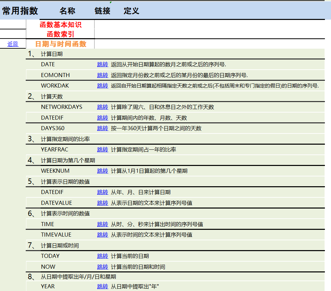This screenshot has width=331, height=291.
Task: Select the NOW function name cell
Action: tap(48, 267)
